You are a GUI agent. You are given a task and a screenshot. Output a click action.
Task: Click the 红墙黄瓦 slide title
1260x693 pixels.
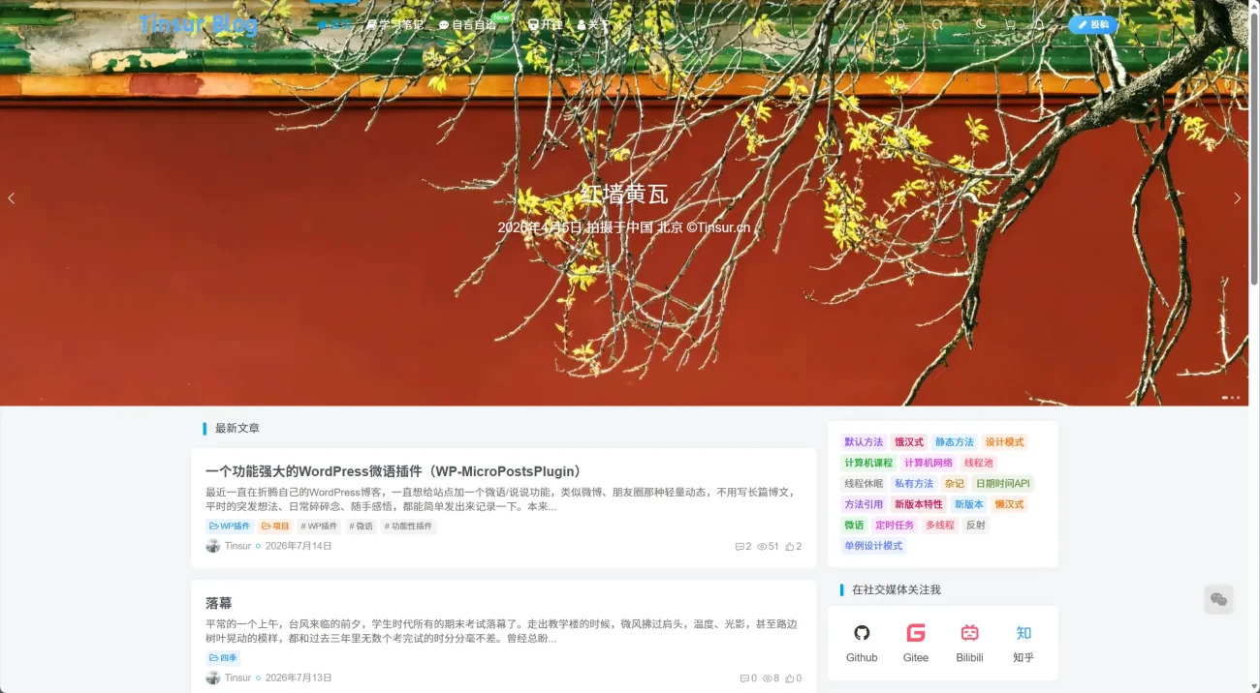click(x=624, y=194)
